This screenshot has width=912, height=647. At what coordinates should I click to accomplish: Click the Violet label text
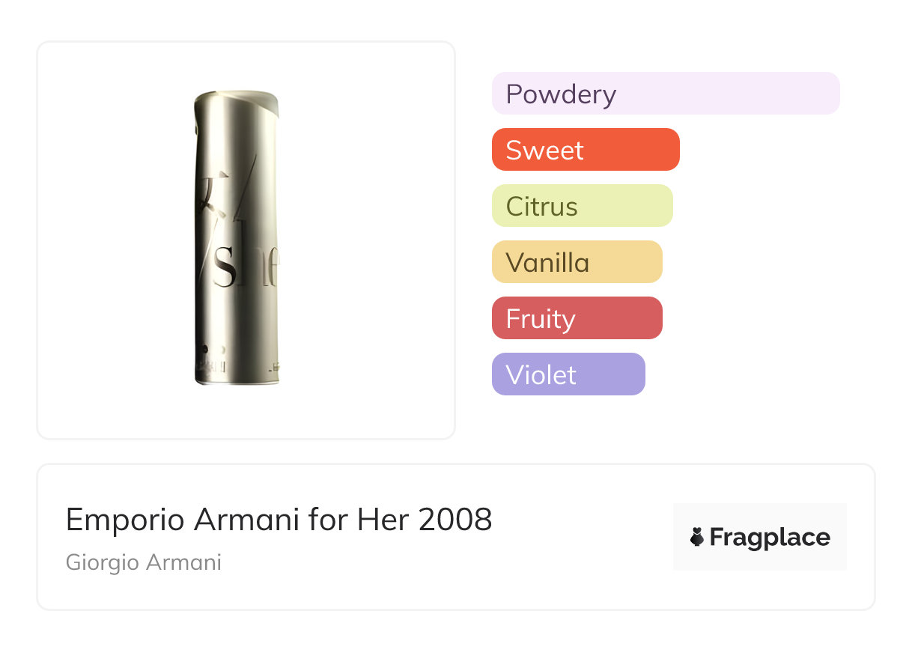tap(541, 374)
